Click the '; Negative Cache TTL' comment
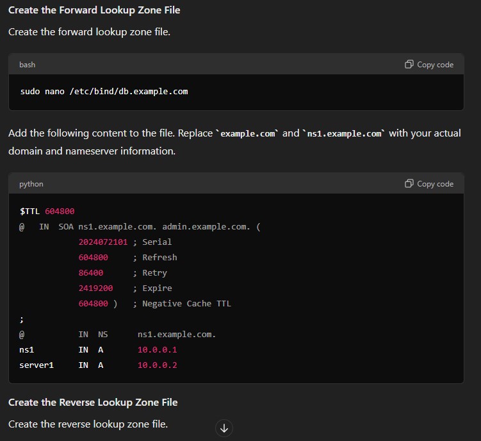This screenshot has height=441, width=481. (182, 303)
